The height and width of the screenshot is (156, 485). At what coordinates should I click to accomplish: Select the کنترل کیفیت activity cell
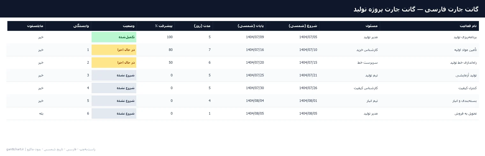[x=429, y=88]
